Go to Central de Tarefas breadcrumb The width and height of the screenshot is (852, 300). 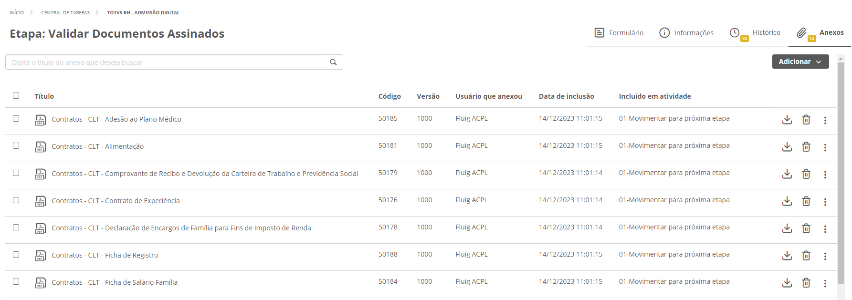click(x=65, y=12)
